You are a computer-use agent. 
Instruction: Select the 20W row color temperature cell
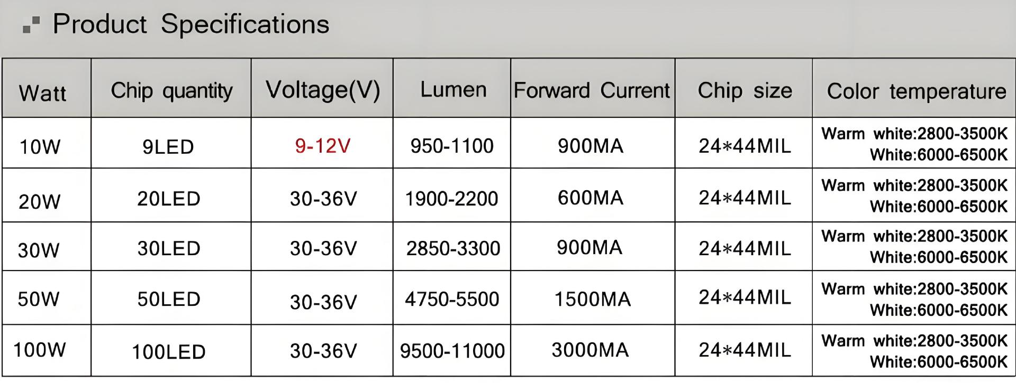coord(914,196)
